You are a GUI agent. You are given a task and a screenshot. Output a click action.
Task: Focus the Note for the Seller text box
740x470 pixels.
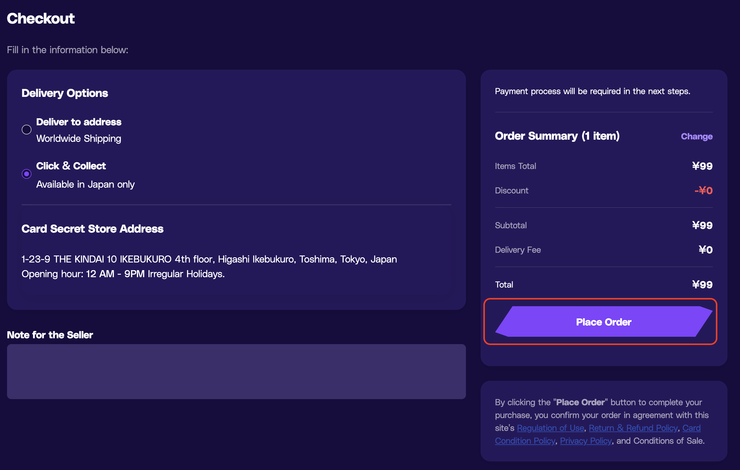coord(236,371)
